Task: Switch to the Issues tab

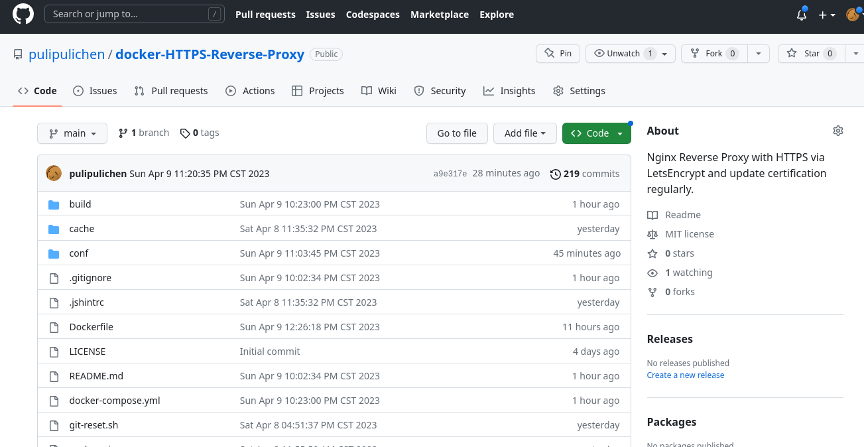Action: pos(95,91)
